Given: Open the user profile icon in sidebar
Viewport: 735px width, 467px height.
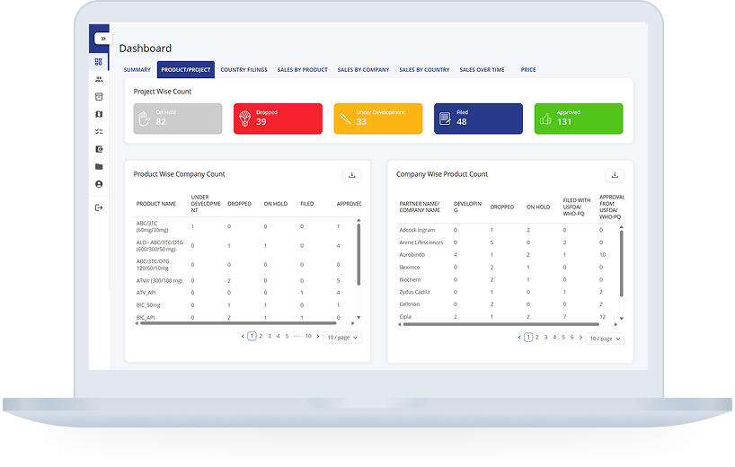Looking at the screenshot, I should [99, 184].
